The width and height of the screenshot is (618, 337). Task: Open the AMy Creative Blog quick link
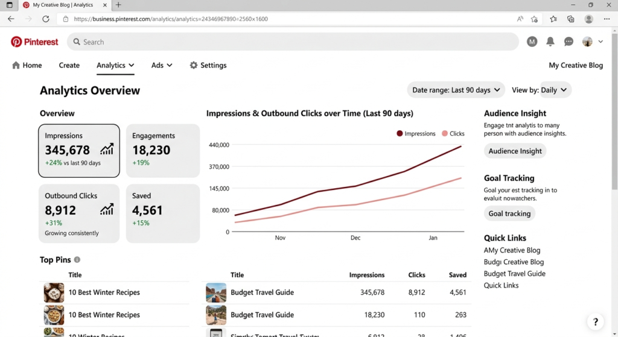tap(512, 250)
